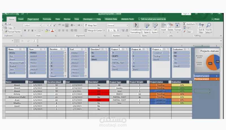Open filter dropdown for Name table column
The width and height of the screenshot is (226, 130).
(27, 82)
